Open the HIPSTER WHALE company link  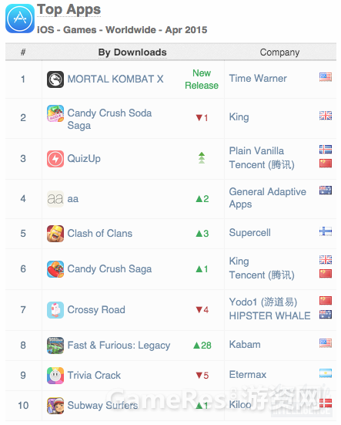[270, 316]
